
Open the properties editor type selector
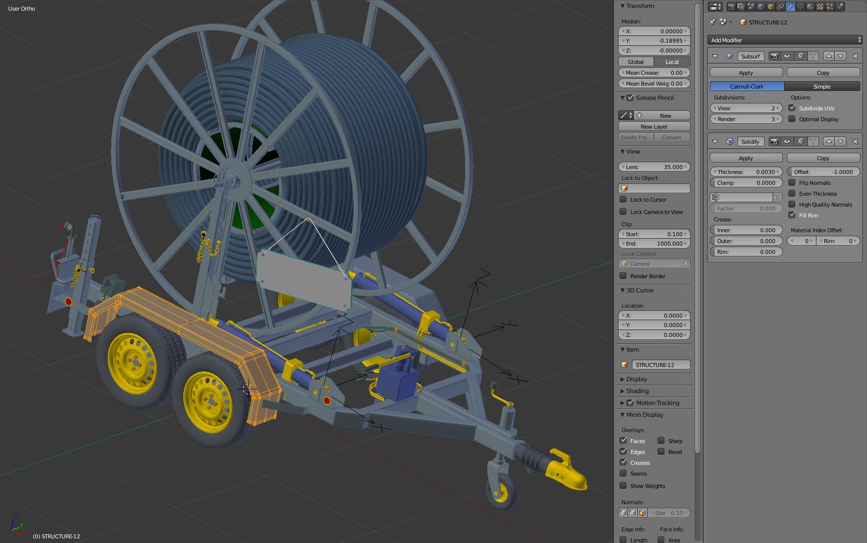click(715, 7)
